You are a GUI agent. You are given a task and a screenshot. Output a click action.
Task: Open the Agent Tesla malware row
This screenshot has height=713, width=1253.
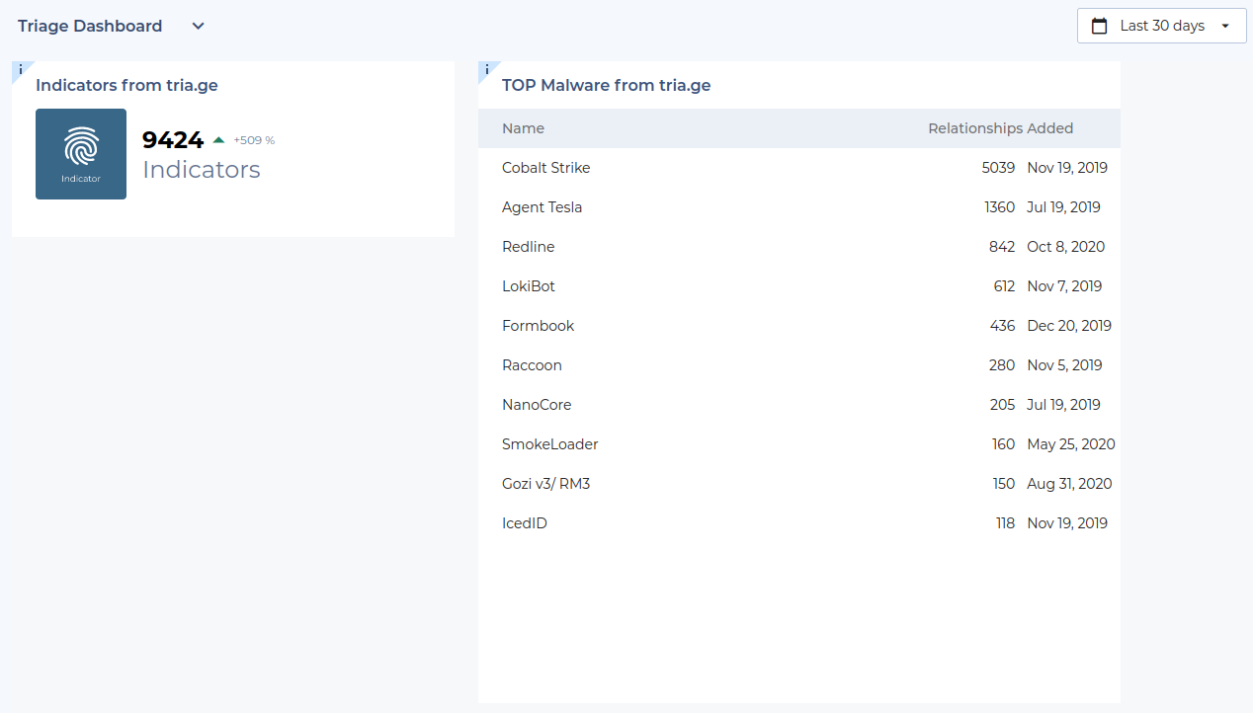(799, 207)
